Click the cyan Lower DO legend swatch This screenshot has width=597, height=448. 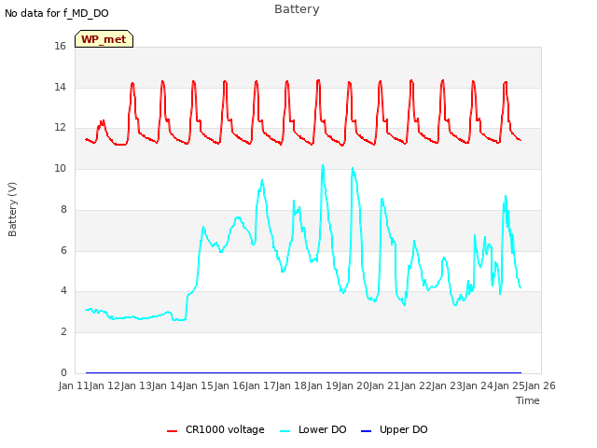pos(285,431)
